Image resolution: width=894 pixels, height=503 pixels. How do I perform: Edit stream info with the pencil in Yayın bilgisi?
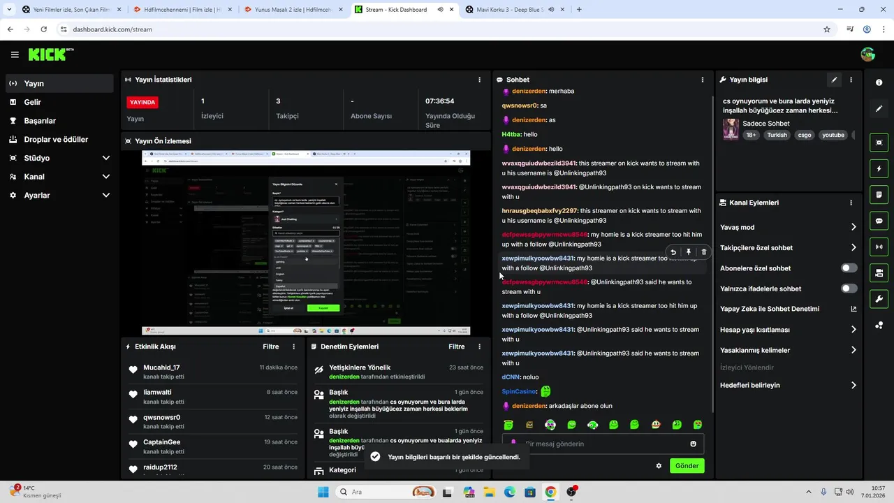point(834,80)
